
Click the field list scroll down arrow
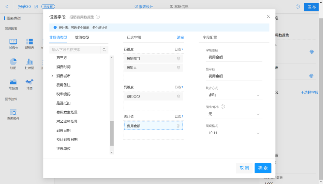coord(112,152)
